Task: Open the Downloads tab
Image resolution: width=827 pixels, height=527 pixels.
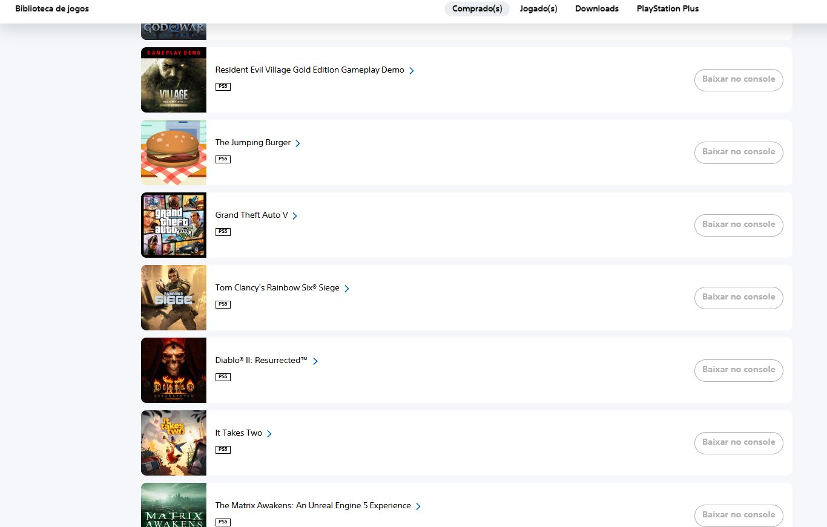Action: [x=597, y=9]
